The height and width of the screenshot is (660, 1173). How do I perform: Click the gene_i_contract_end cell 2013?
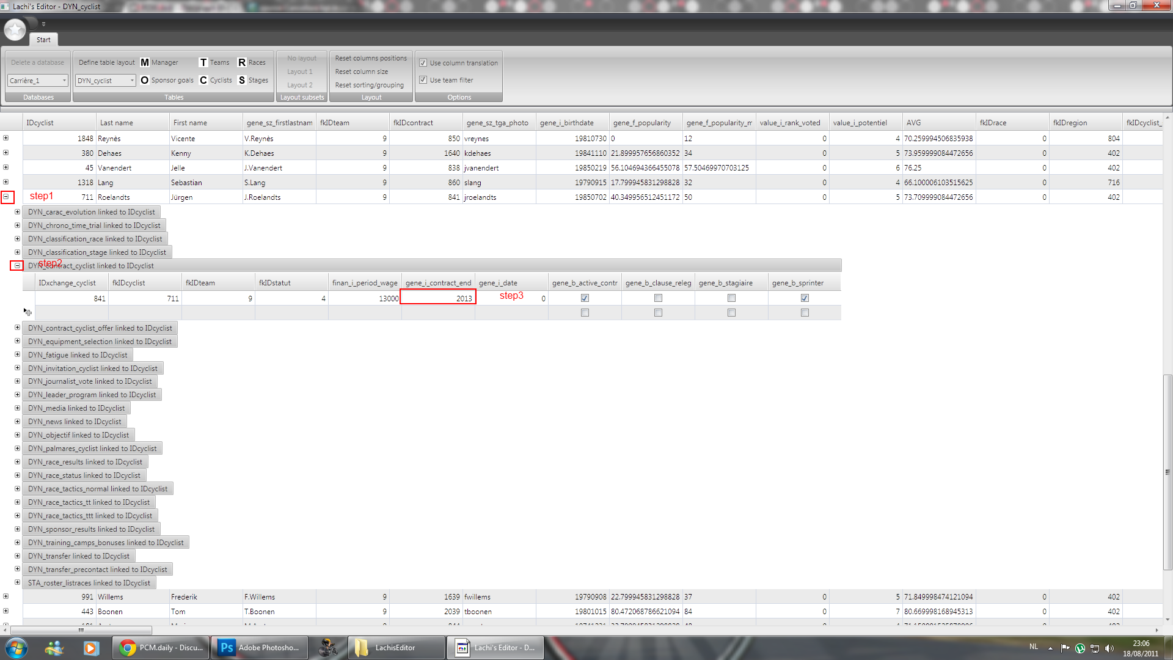pos(438,298)
